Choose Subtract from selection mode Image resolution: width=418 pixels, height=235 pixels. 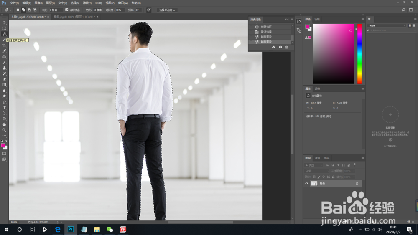29,10
